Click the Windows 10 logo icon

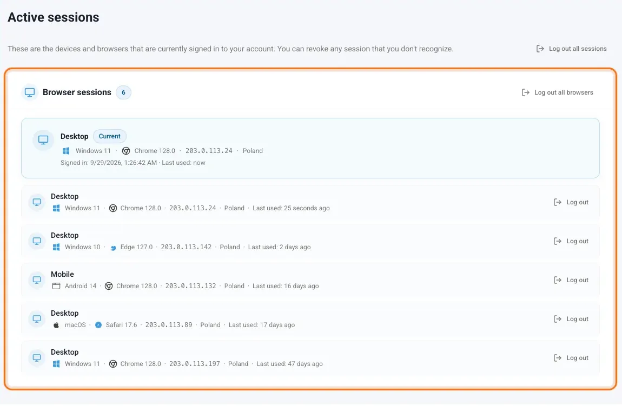(56, 247)
